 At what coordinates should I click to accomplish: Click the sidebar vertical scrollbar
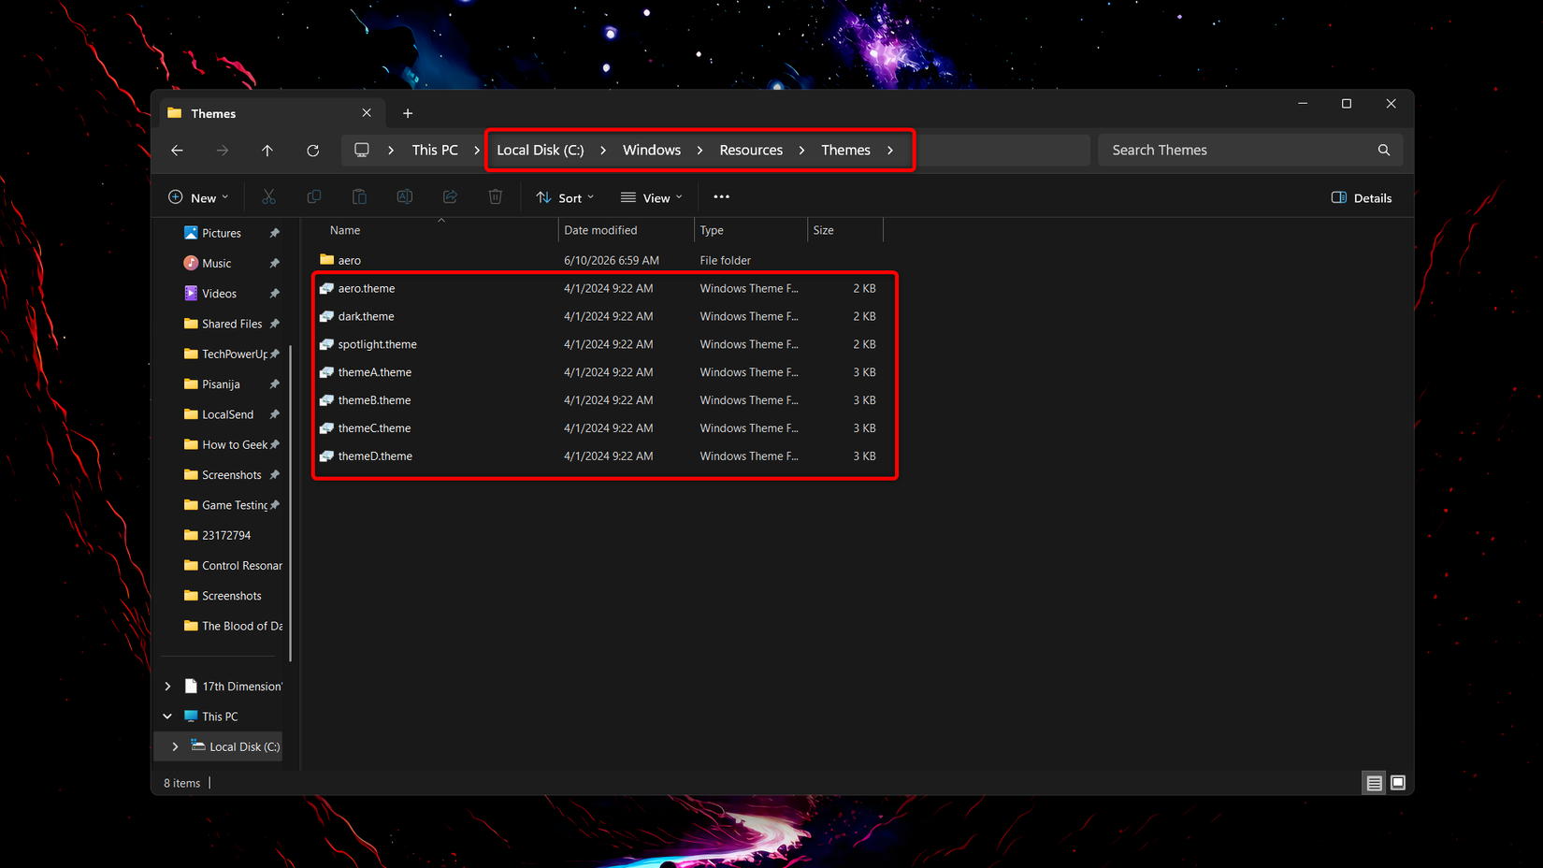coord(291,503)
